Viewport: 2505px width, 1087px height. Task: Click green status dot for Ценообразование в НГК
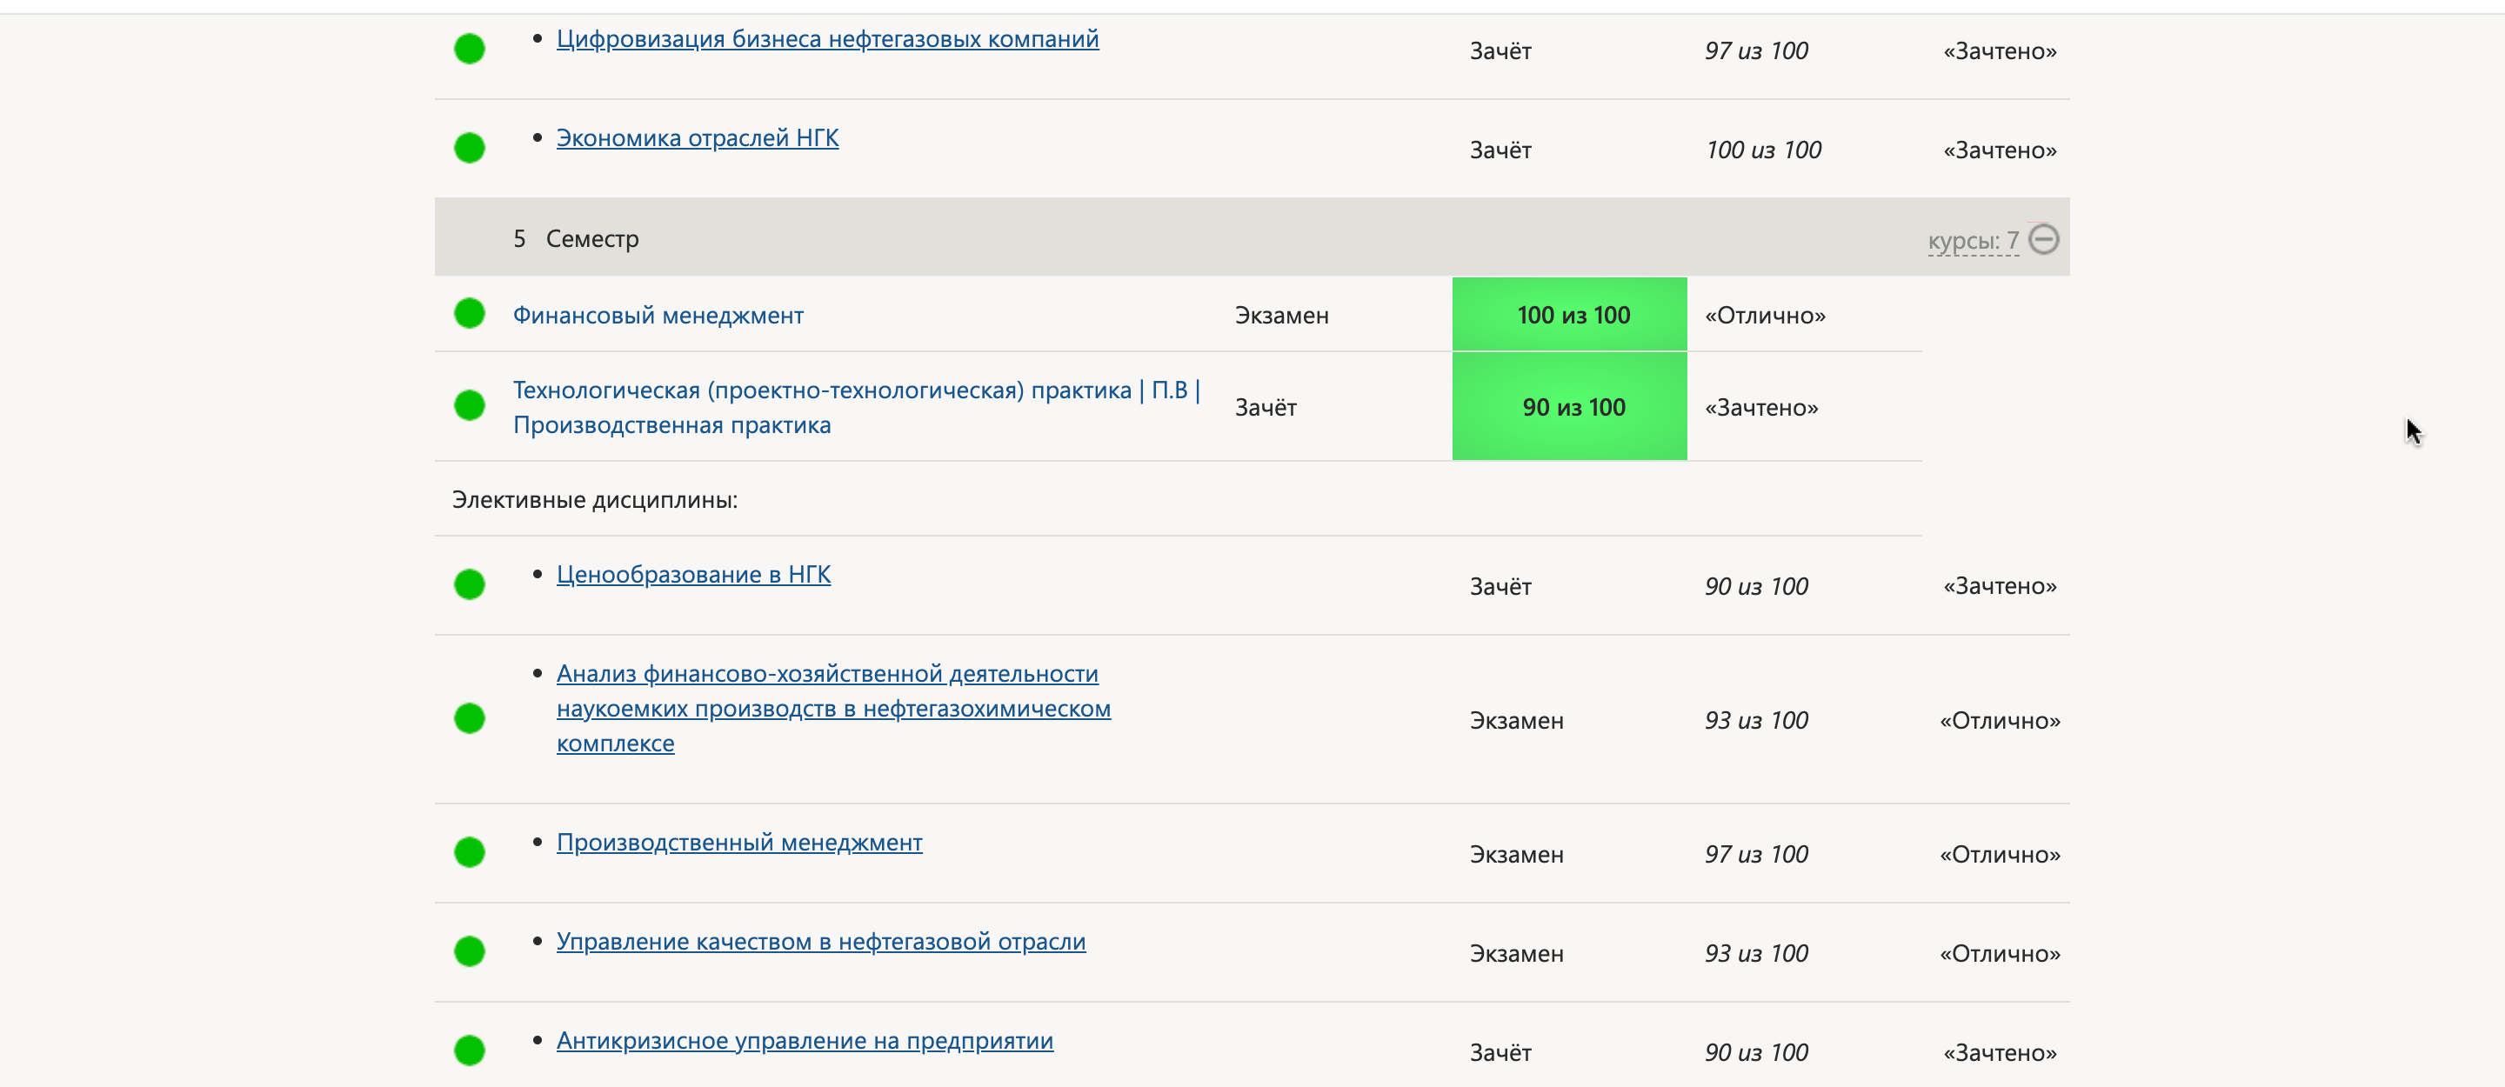(470, 584)
